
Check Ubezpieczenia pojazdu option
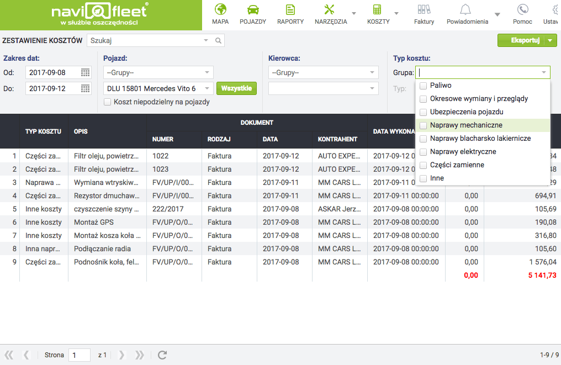click(424, 112)
